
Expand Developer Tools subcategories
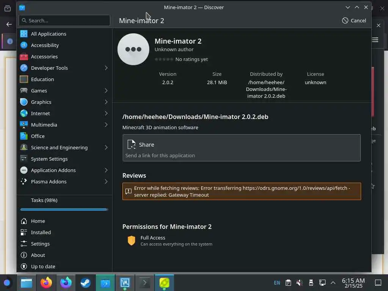coord(106,68)
